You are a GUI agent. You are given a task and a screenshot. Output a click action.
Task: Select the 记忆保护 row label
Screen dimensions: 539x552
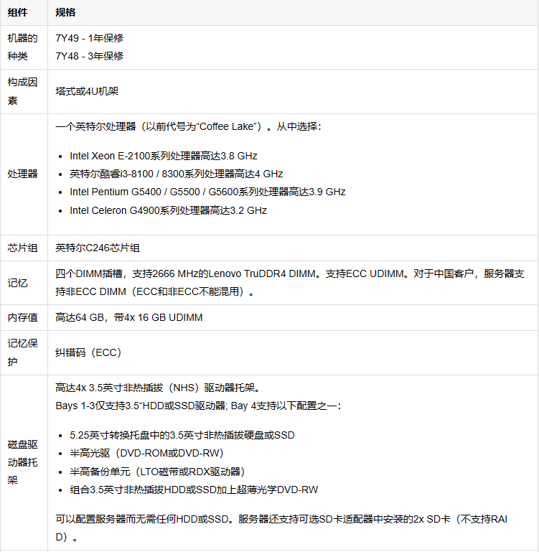(22, 352)
